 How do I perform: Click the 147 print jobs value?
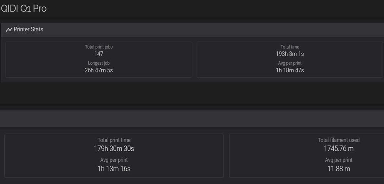pyautogui.click(x=99, y=54)
